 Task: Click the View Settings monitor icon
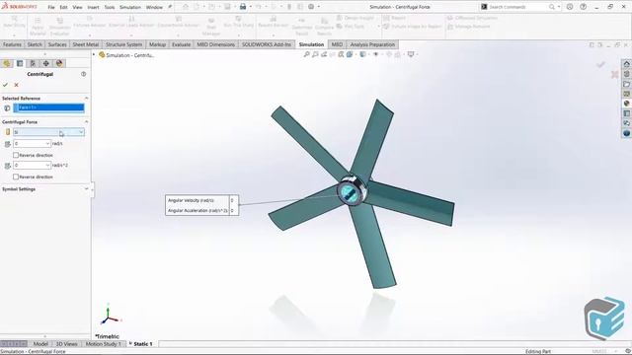[x=411, y=54]
